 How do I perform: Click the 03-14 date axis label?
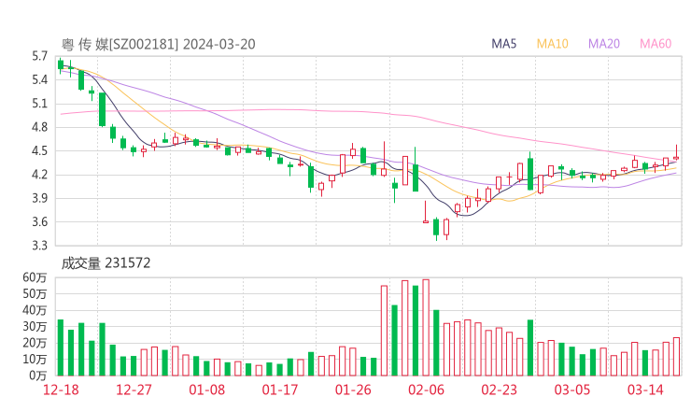645,390
